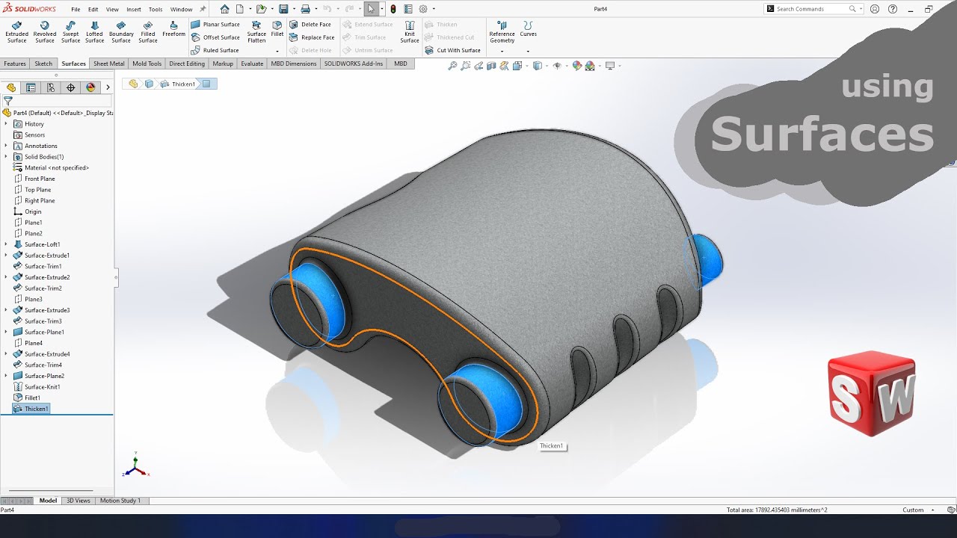Select the Revolved Surface tool

tap(45, 32)
